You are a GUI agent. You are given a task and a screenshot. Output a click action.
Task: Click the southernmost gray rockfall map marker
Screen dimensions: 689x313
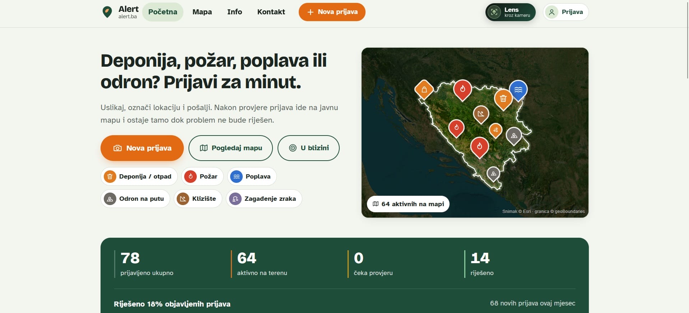pos(493,174)
